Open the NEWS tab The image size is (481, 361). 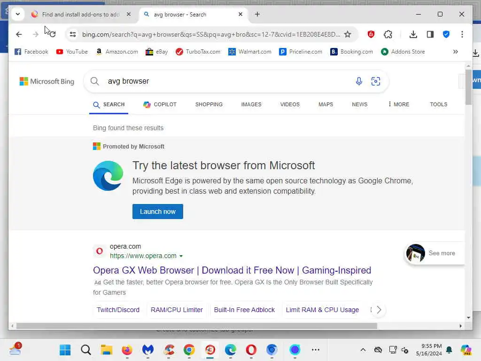tap(359, 104)
